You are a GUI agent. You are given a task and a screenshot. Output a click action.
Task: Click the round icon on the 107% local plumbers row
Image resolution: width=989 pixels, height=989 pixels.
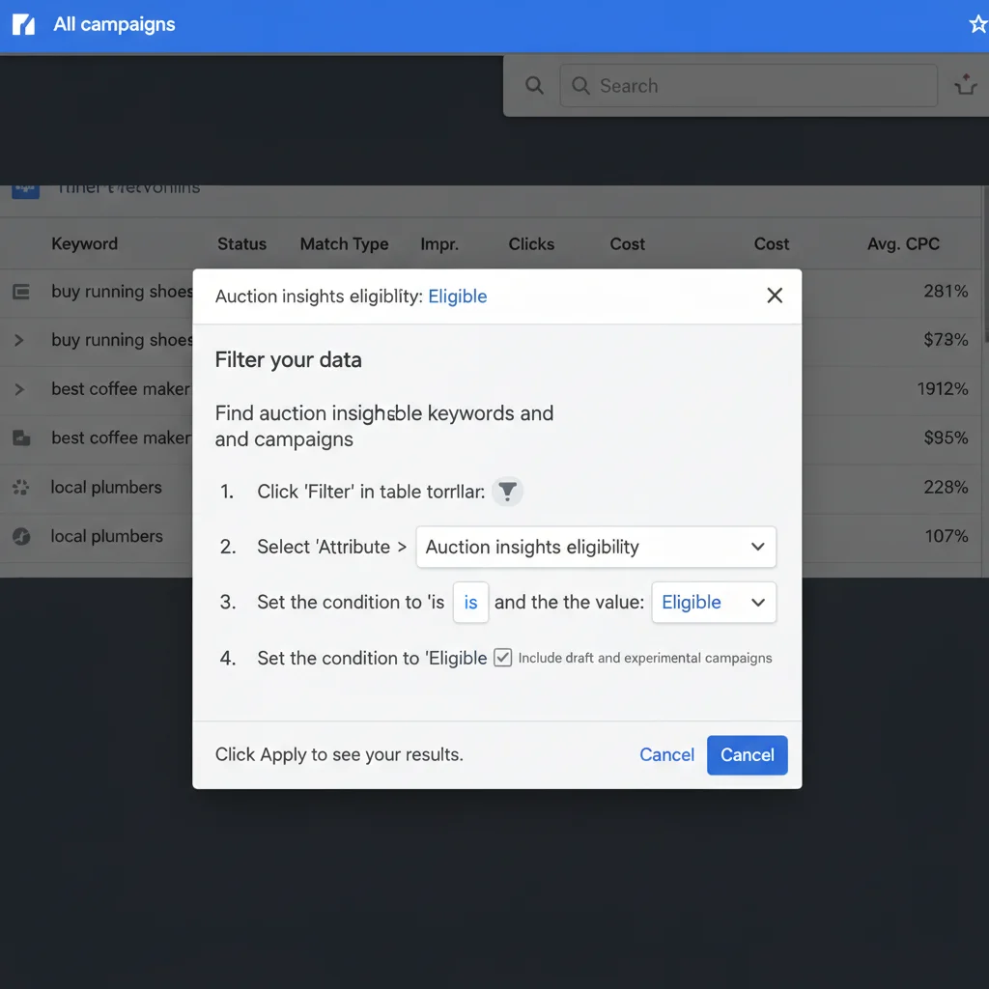pyautogui.click(x=21, y=536)
